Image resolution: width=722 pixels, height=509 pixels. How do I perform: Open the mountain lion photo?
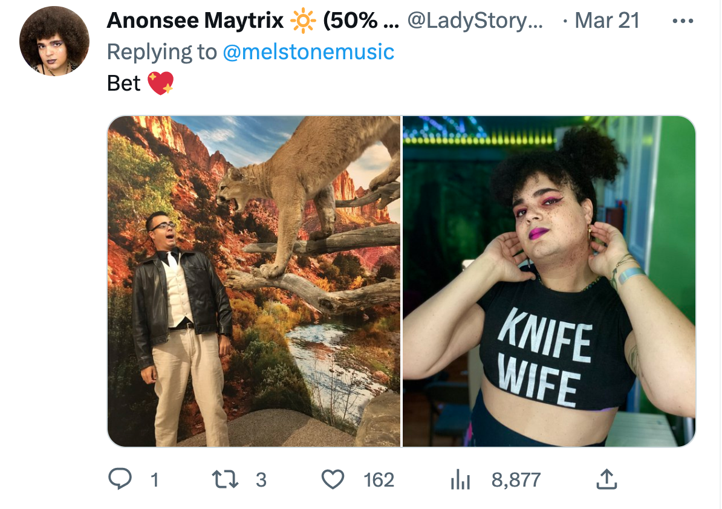point(254,281)
